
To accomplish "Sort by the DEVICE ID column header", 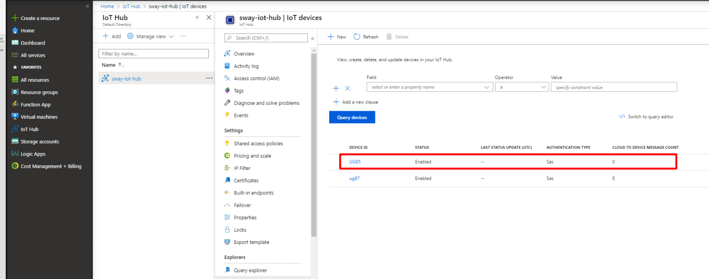I will point(358,147).
